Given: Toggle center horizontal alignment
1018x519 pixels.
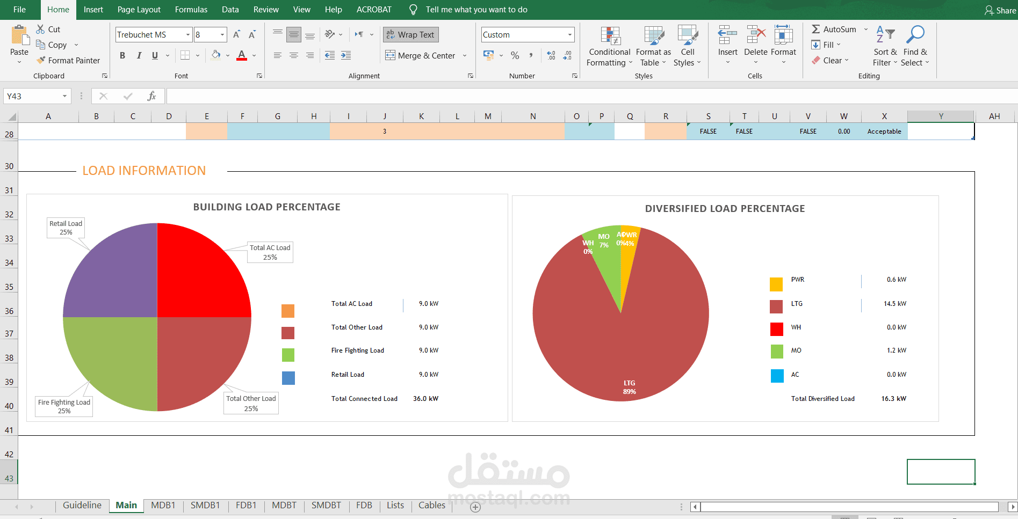Looking at the screenshot, I should coord(294,55).
